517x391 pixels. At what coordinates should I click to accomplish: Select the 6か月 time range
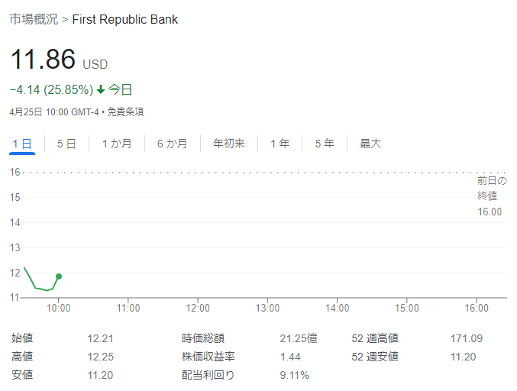point(172,144)
